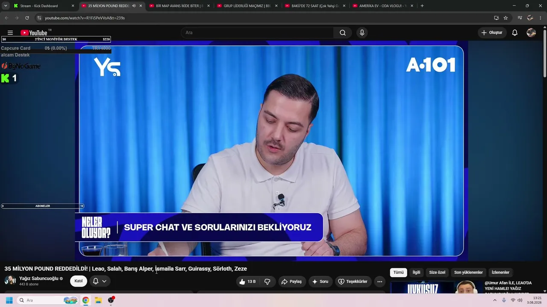Start voice search with microphone icon

[x=362, y=33]
